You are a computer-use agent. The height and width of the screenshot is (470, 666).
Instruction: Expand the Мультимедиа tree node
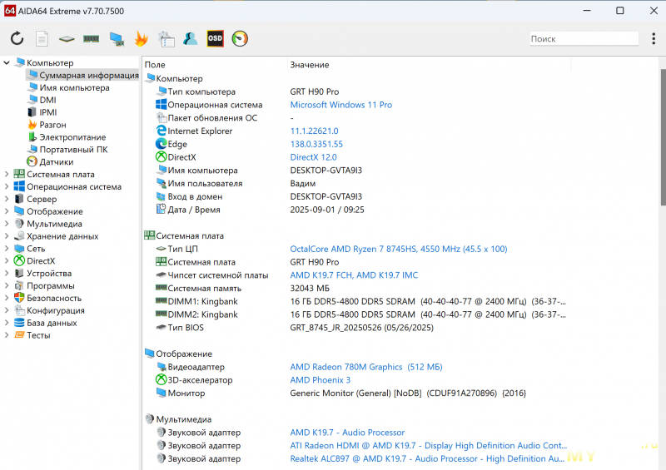coord(7,223)
